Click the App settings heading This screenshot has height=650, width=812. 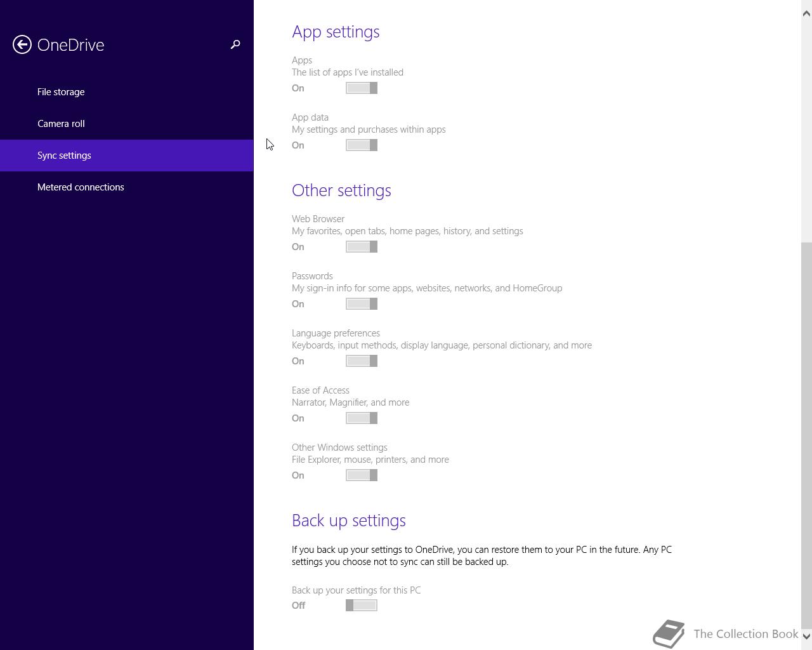[x=336, y=32]
